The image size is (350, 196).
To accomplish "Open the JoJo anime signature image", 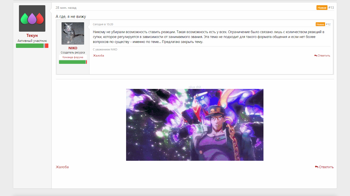I will [195, 125].
